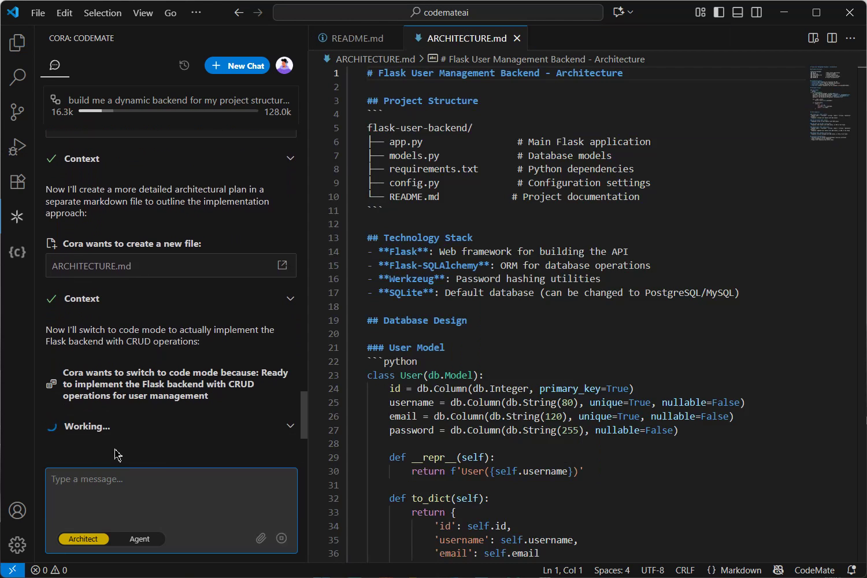This screenshot has height=578, width=867.
Task: Click the token usage progress bar
Action: coord(168,111)
